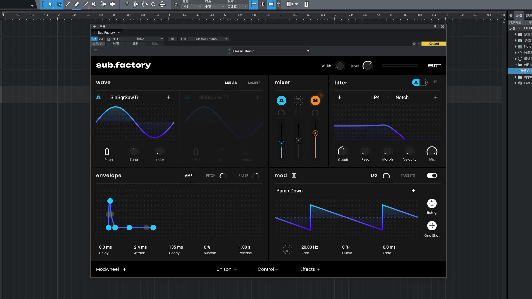The image size is (532, 299).
Task: Open the 1/16 quantize dropdown
Action: pyautogui.click(x=191, y=6)
